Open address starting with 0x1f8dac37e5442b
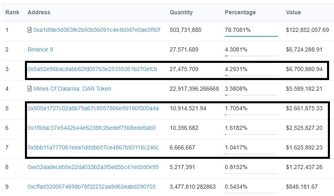 point(91,128)
